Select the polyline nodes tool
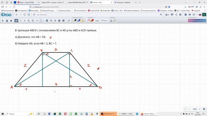Image resolution: width=207 pixels, height=116 pixels. coord(29,21)
